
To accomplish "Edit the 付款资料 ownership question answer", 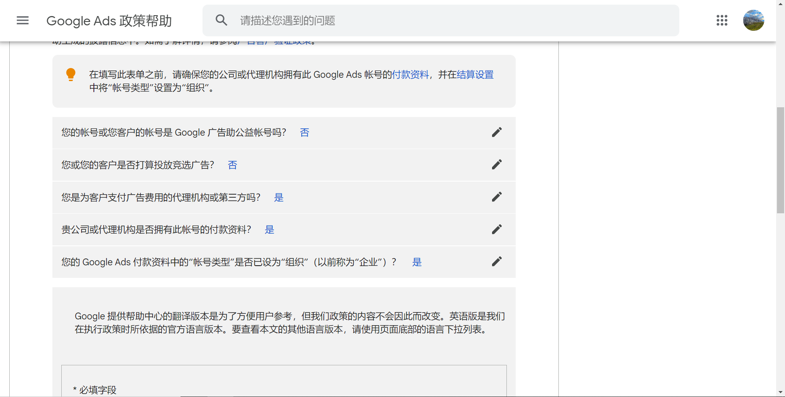I will 497,229.
